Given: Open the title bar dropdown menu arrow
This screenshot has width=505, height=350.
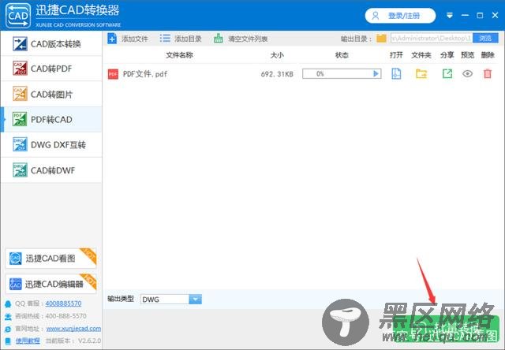Looking at the screenshot, I should point(450,15).
